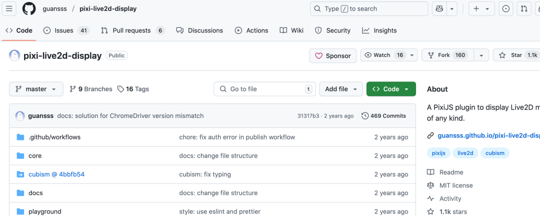Screen dimensions: 540x216
Task: Select the live2d topic tag
Action: (x=465, y=153)
